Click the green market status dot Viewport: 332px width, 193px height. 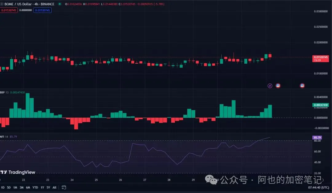(x=59, y=4)
